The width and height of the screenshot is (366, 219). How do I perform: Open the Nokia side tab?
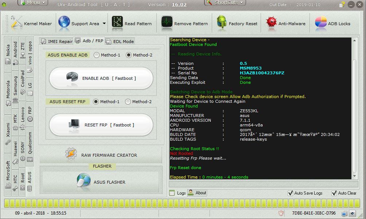[x=8, y=54]
